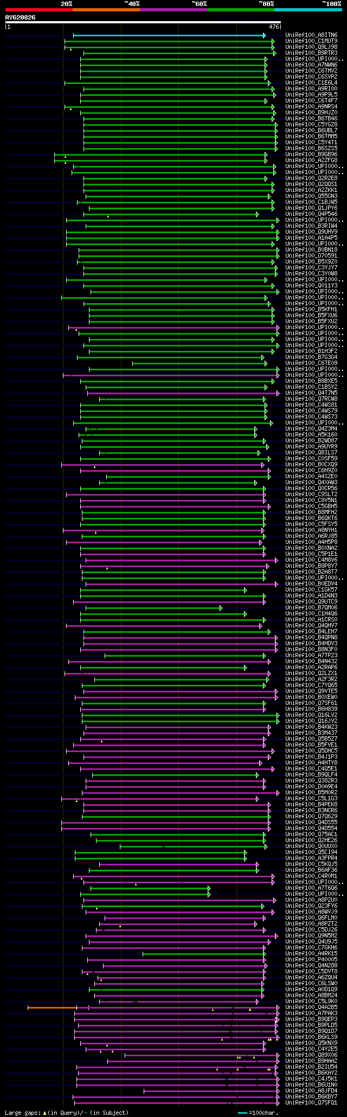Click the UniRef100_A8NYH1 label
The image size is (347, 1117).
pyautogui.click(x=311, y=530)
